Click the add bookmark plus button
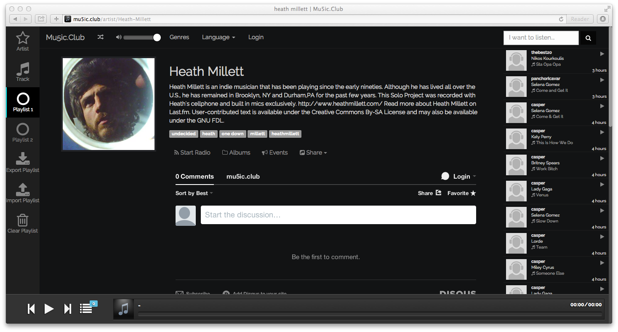Viewport: 618px width, 332px height. [x=56, y=19]
